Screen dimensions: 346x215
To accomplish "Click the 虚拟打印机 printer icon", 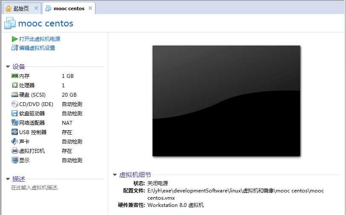I will [15, 151].
